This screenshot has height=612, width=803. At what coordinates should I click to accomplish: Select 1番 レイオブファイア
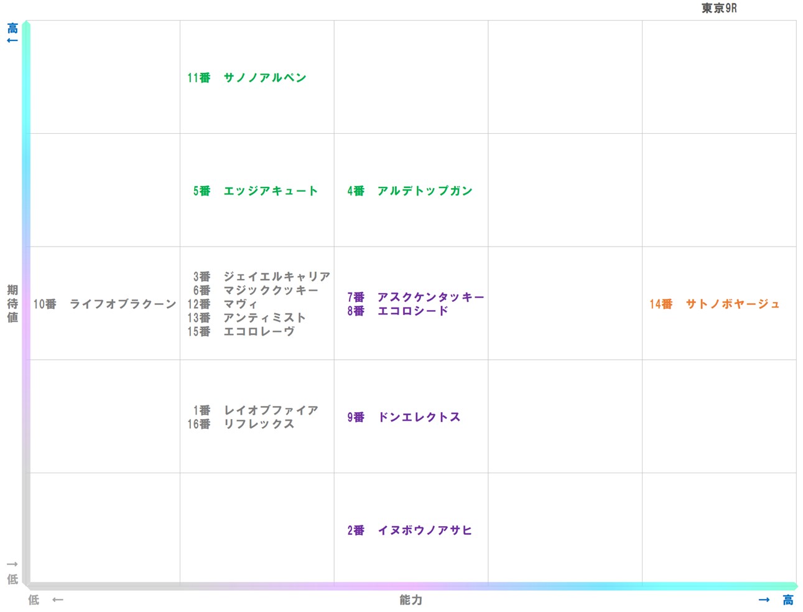(255, 410)
